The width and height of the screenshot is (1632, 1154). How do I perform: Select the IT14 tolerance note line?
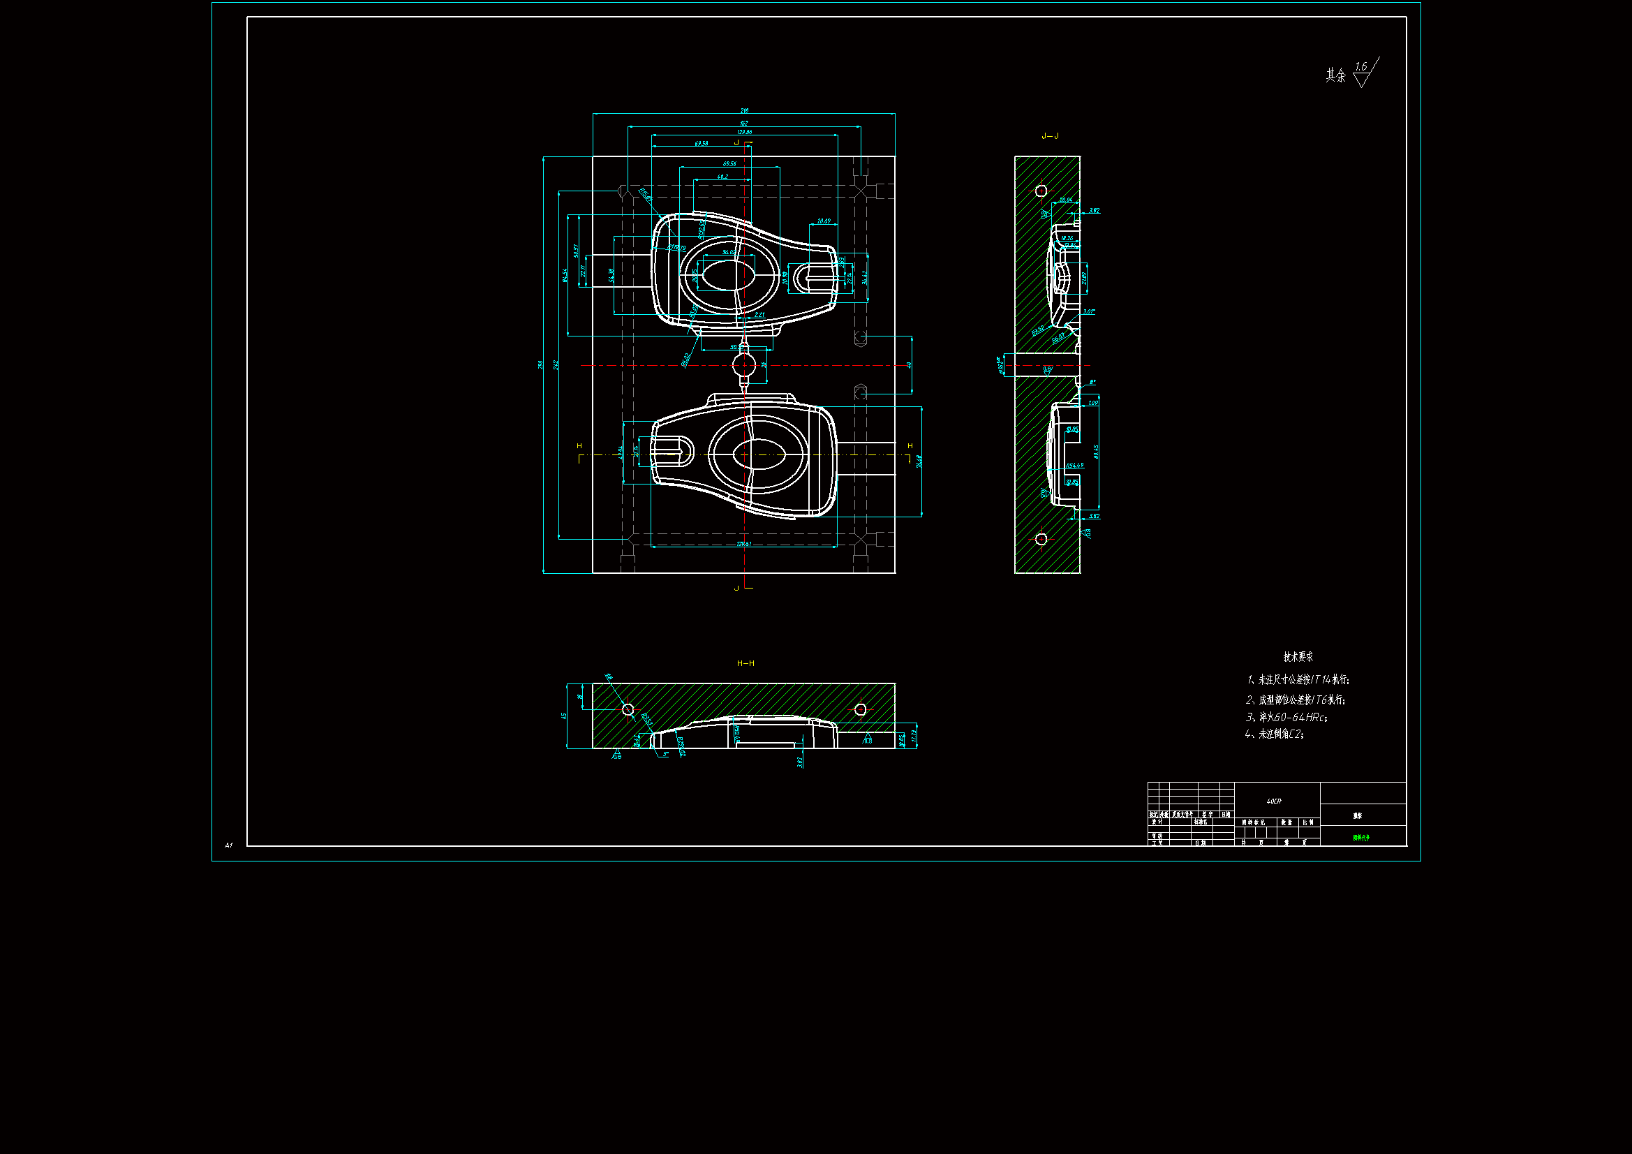[x=1298, y=680]
